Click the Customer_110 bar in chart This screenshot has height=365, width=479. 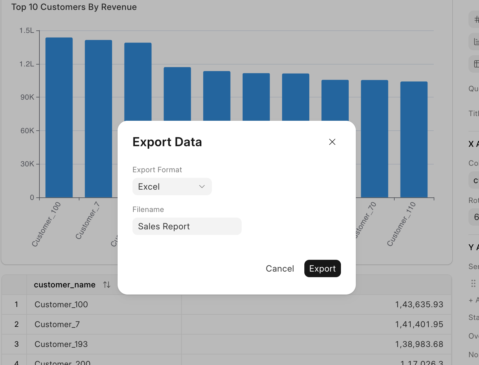click(x=414, y=139)
